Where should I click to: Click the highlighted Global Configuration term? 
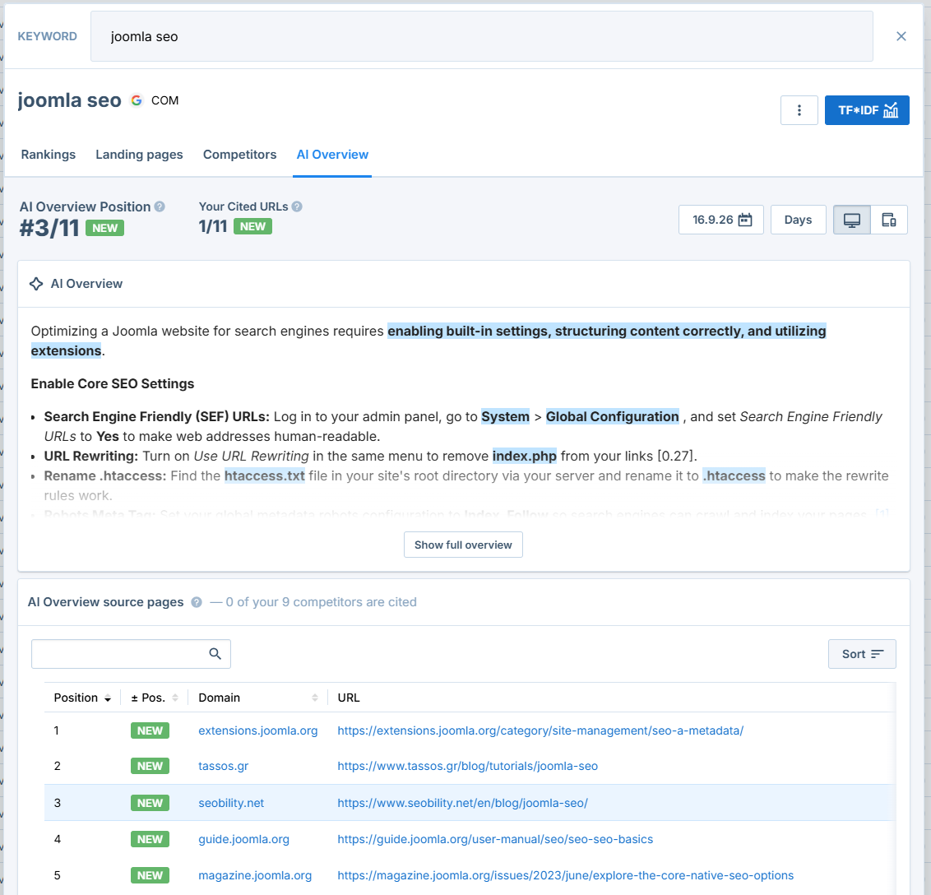coord(612,416)
